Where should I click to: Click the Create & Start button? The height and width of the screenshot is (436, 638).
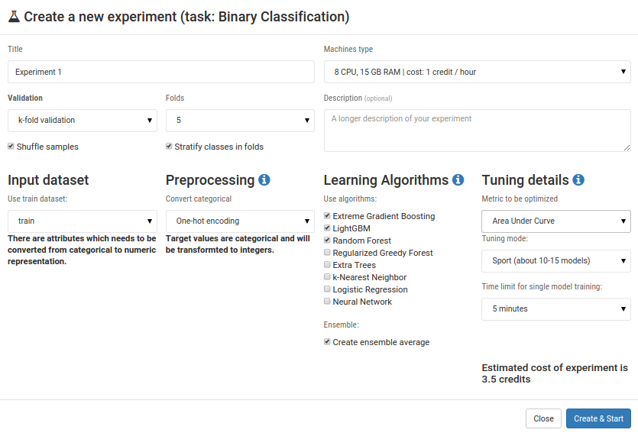pyautogui.click(x=599, y=418)
